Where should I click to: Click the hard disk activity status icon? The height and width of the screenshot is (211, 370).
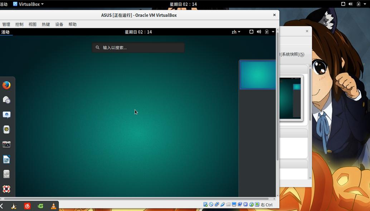[205, 205]
